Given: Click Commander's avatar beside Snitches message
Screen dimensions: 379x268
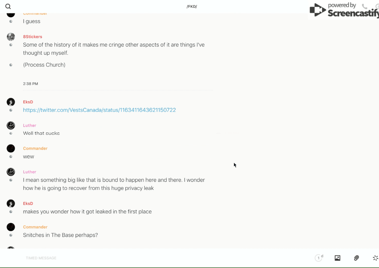Looking at the screenshot, I should [x=11, y=227].
